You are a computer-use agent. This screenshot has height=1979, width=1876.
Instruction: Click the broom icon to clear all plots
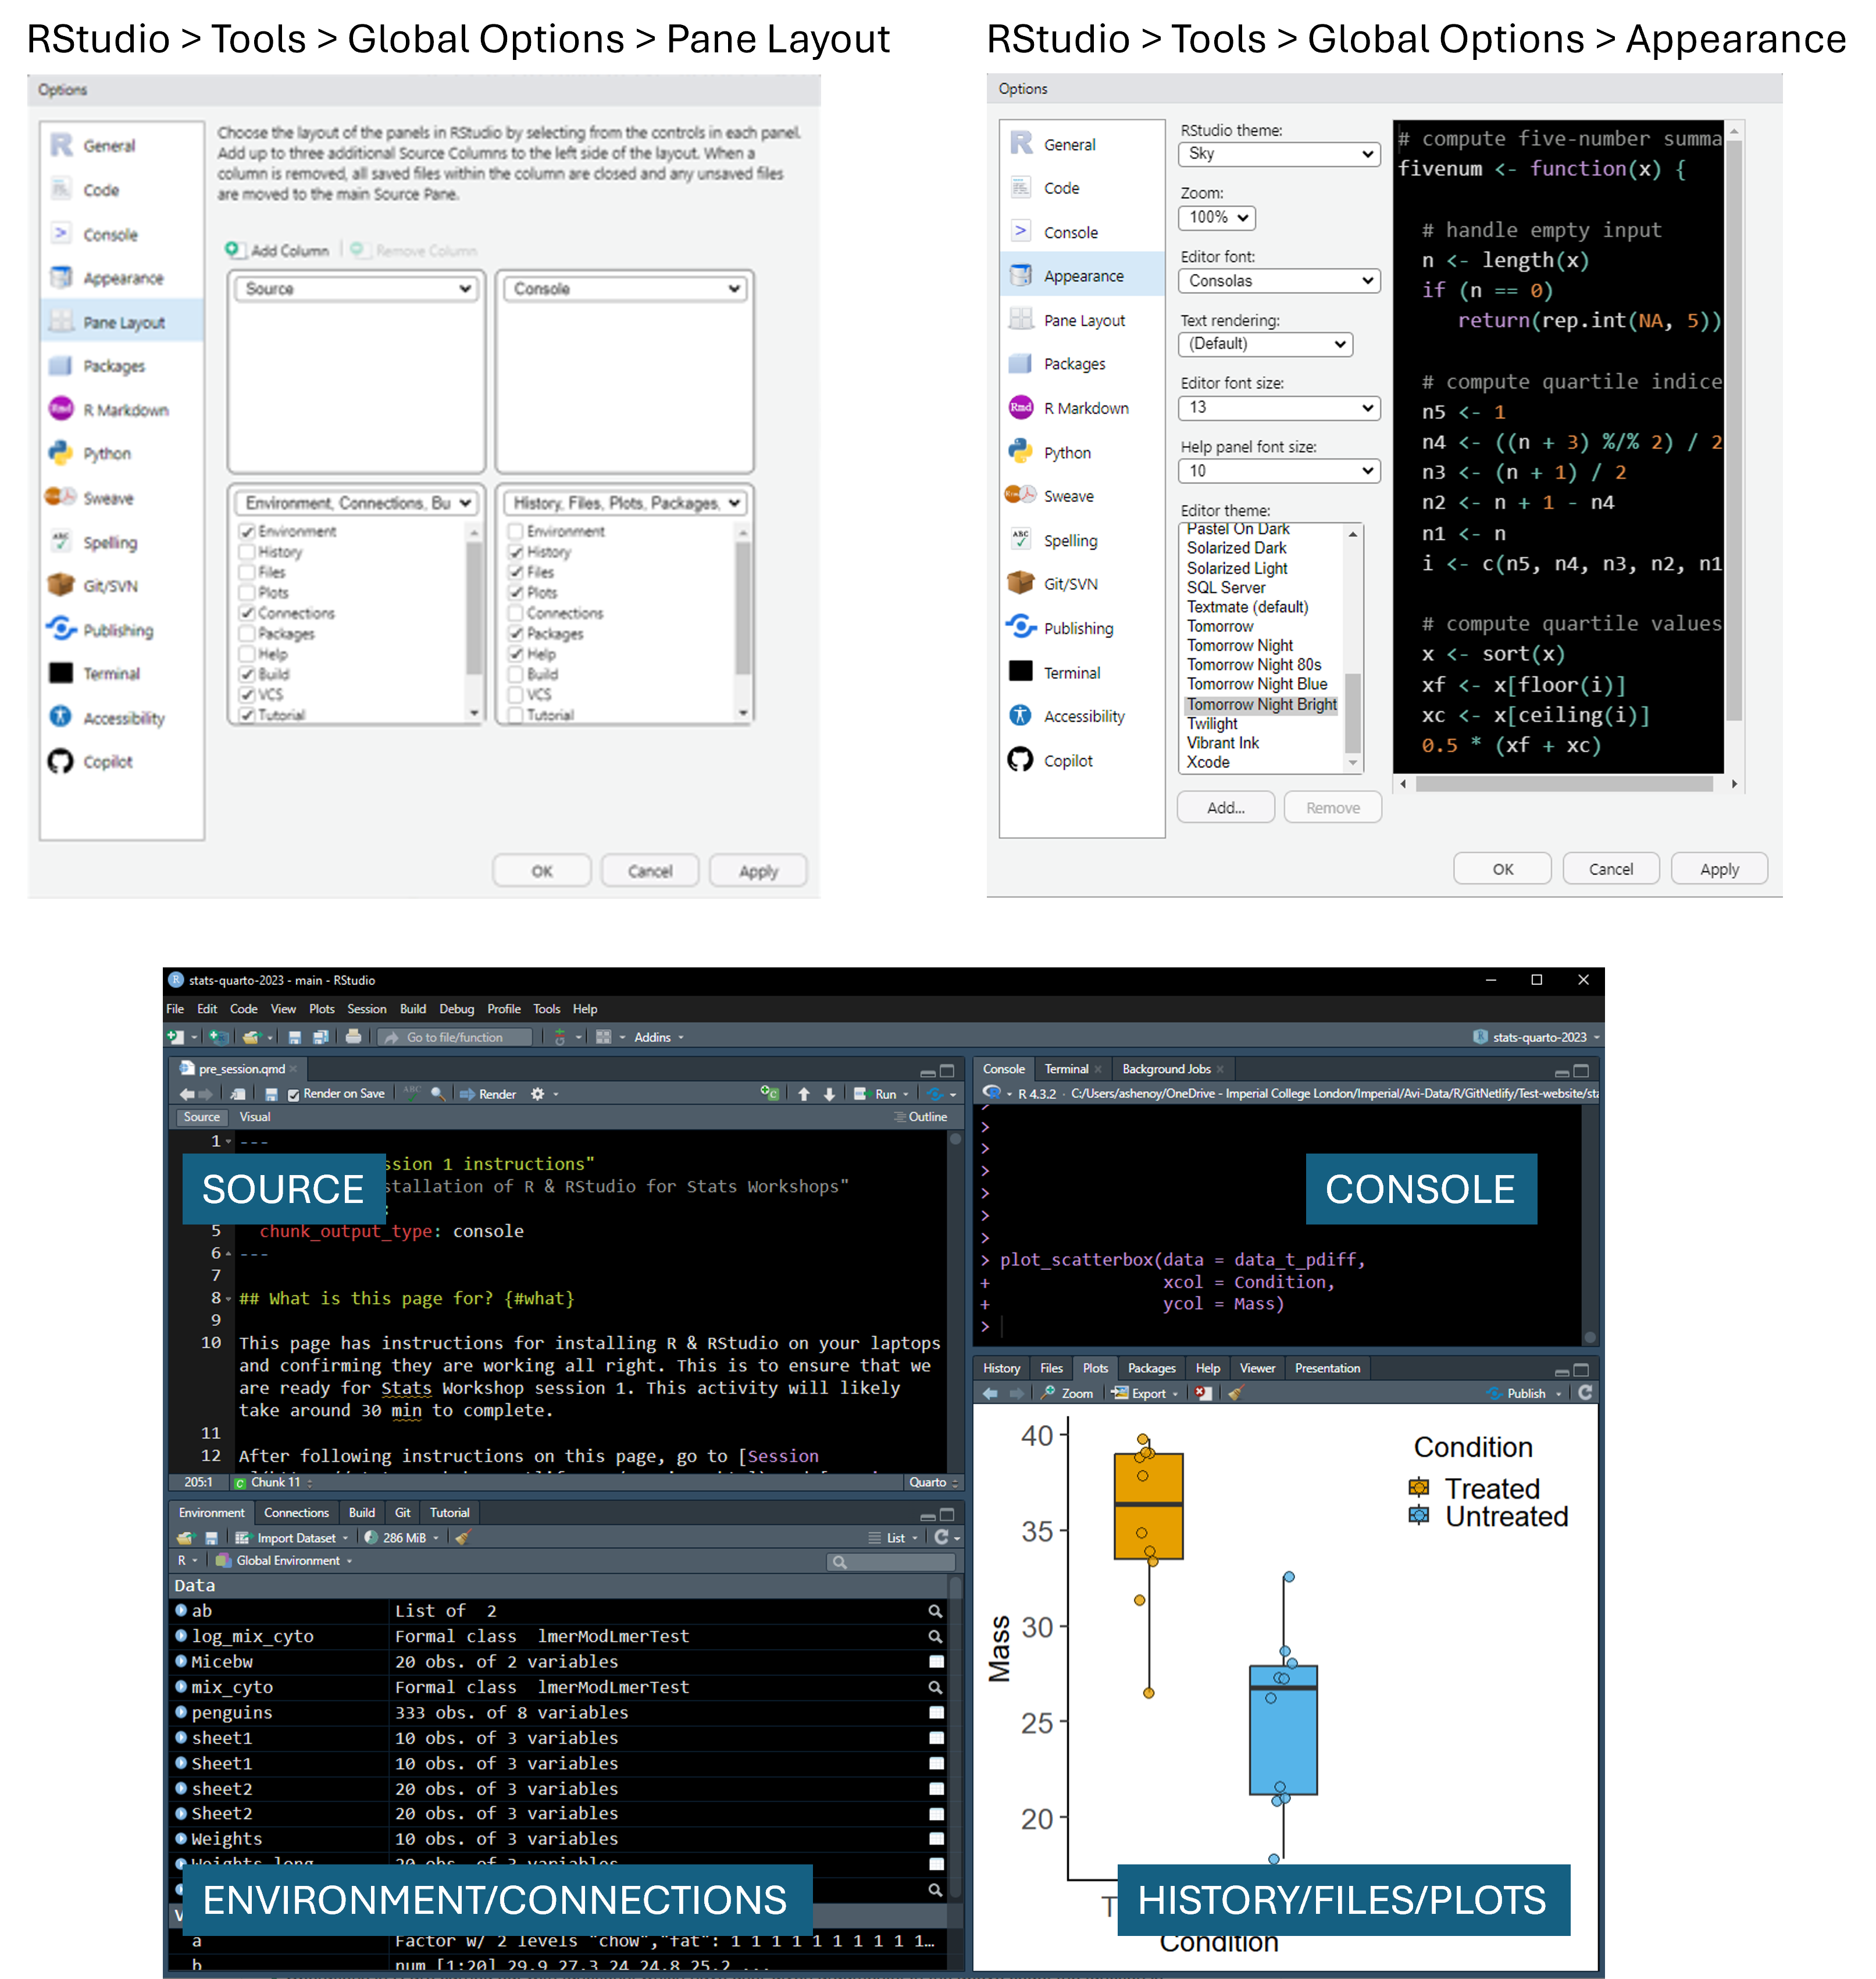tap(1235, 1394)
